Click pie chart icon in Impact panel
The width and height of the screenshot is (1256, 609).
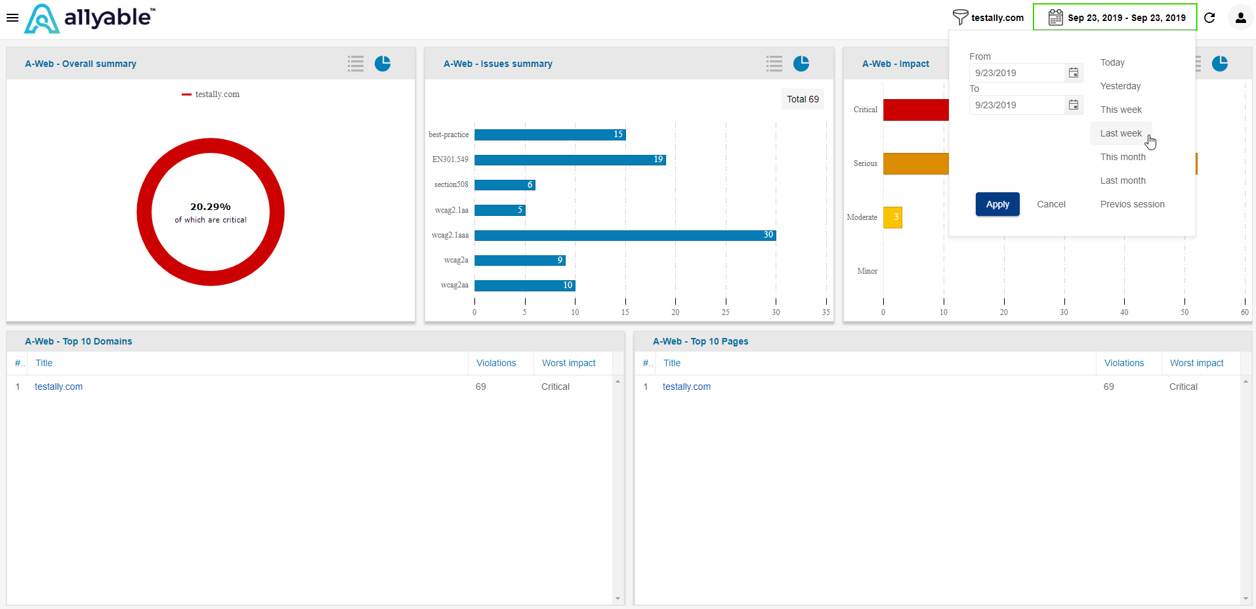[1220, 63]
